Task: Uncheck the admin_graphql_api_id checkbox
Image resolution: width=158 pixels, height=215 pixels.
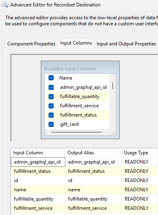Action: (x=51, y=87)
